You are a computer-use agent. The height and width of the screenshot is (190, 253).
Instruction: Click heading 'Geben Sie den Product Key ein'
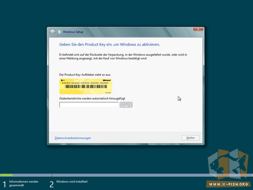point(109,45)
